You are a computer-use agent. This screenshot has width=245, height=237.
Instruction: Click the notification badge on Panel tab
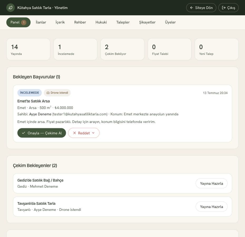[x=24, y=22]
